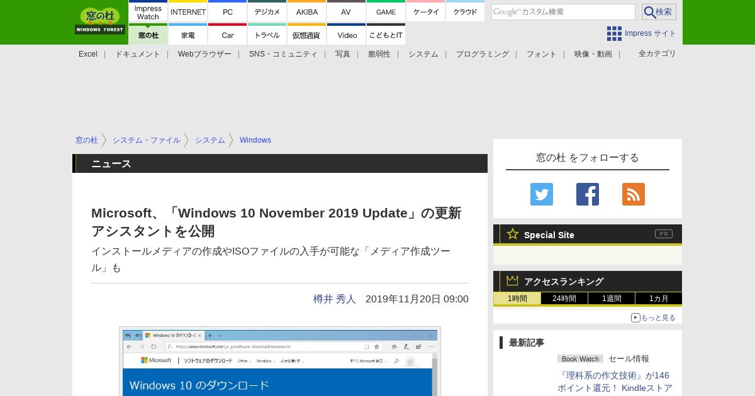Open the INTERNET Watch tab
Image resolution: width=755 pixels, height=396 pixels.
[188, 11]
